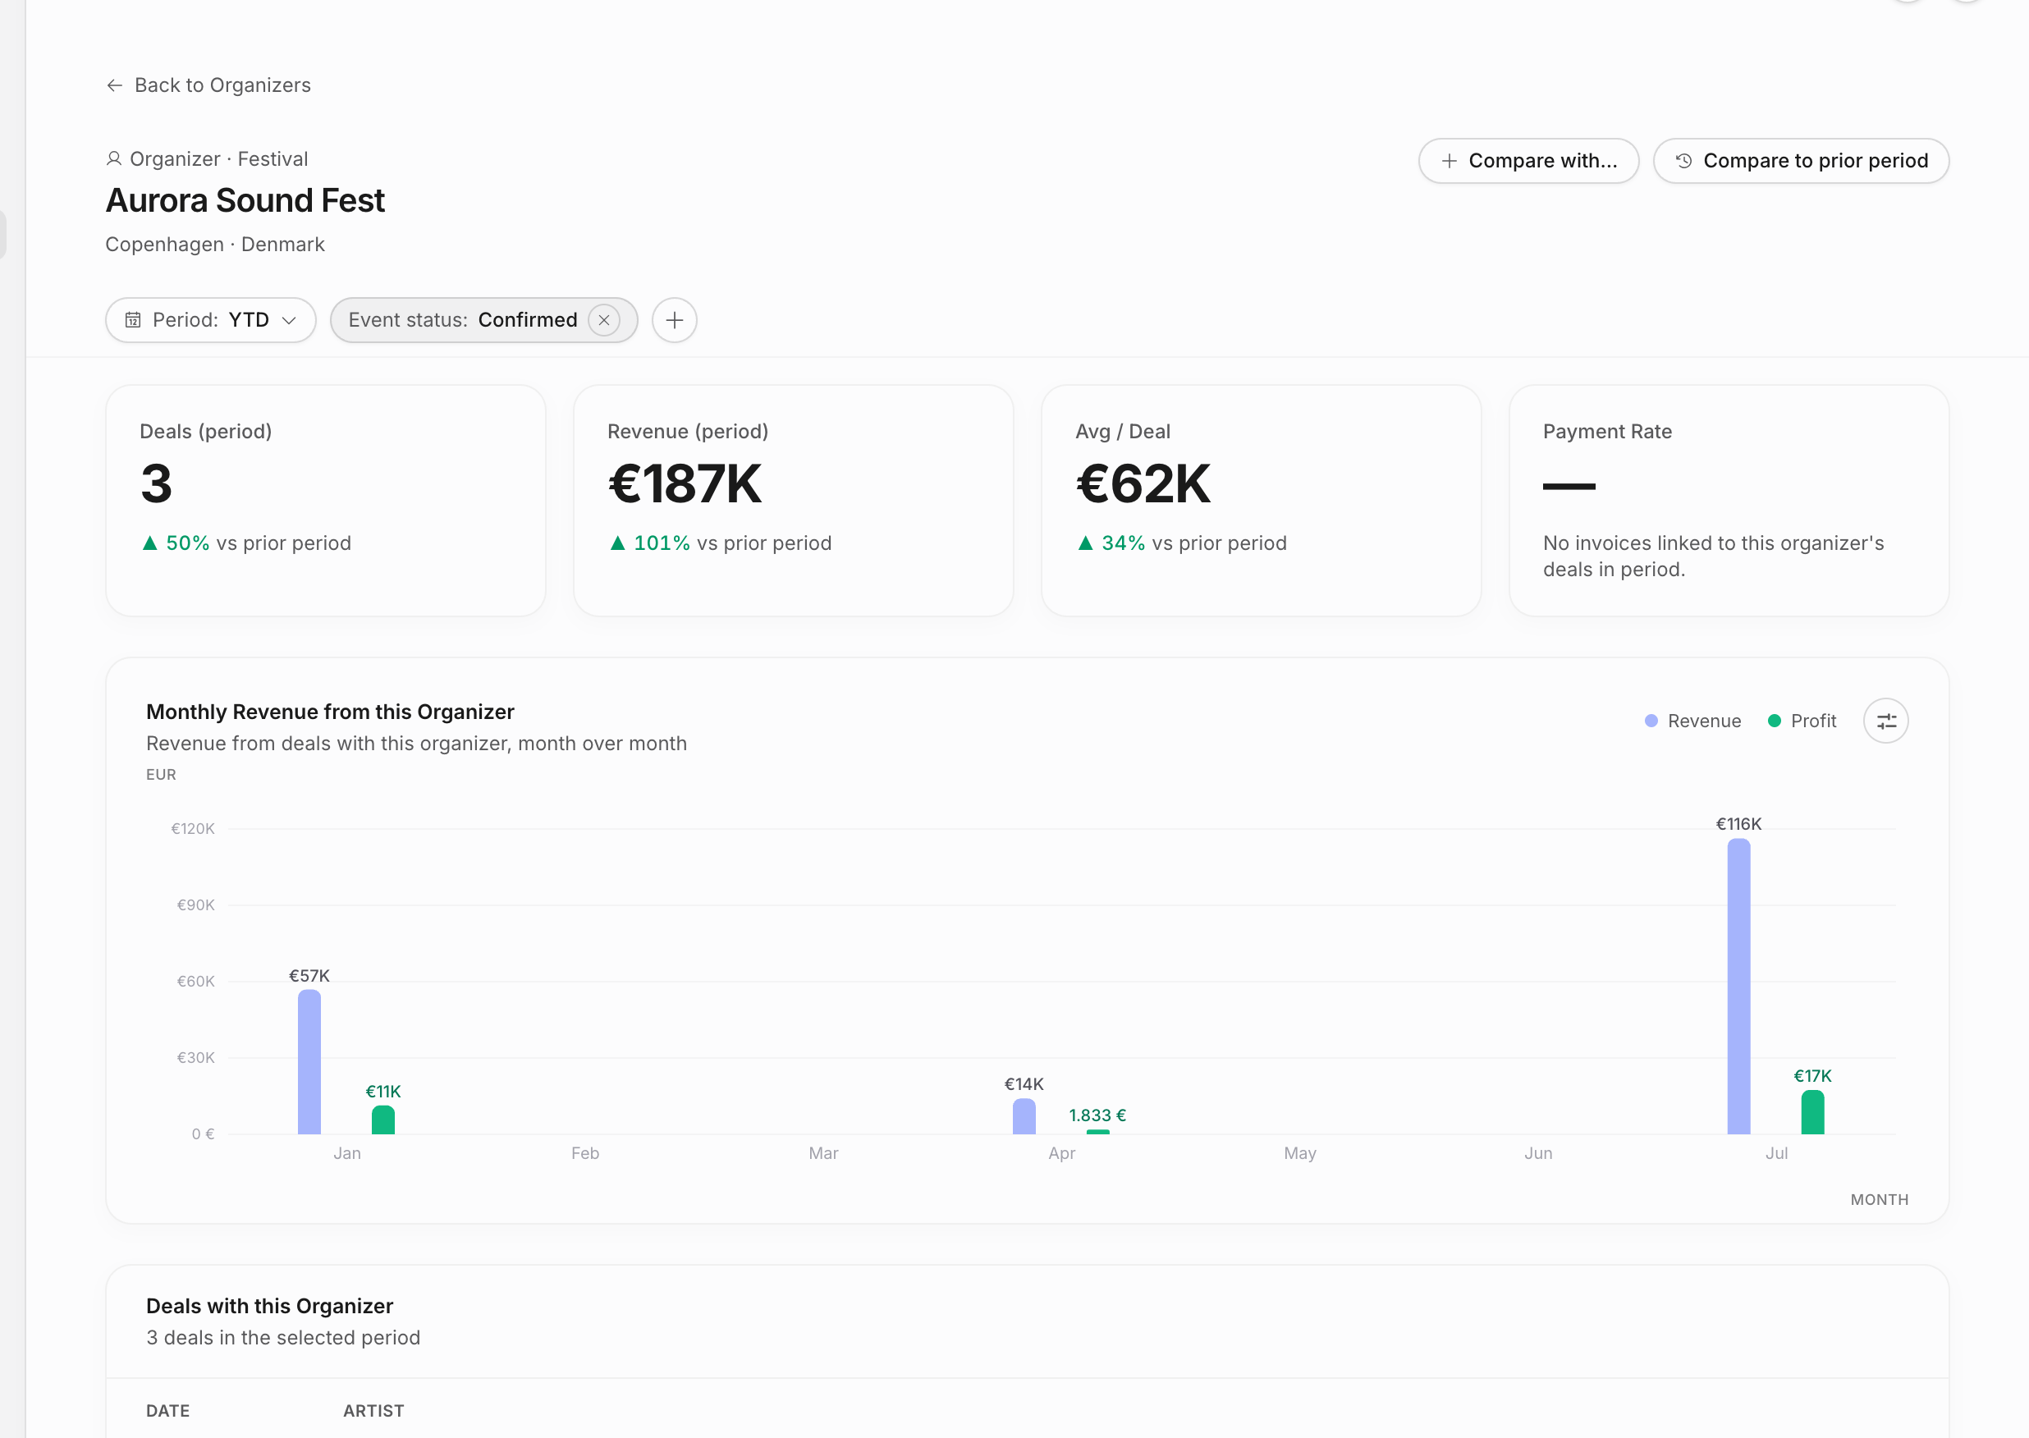Image resolution: width=2029 pixels, height=1438 pixels.
Task: Select the Avg / Deal €62K card
Action: 1262,501
